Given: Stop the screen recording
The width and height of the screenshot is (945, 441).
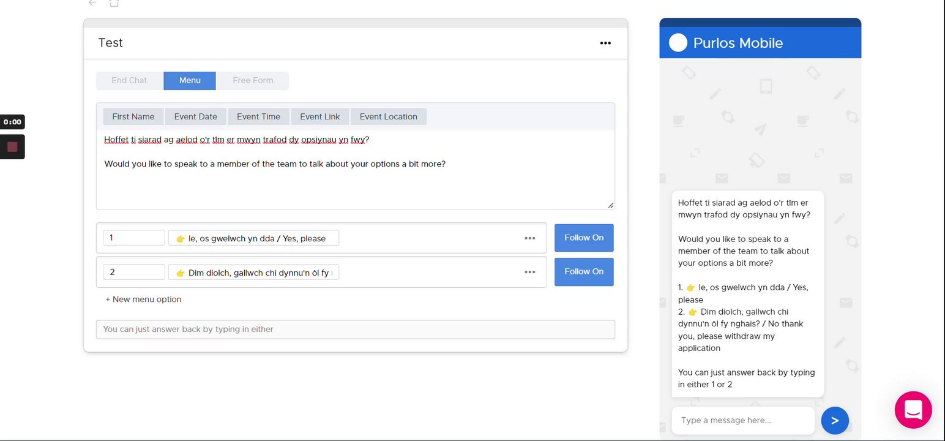Looking at the screenshot, I should click(12, 147).
